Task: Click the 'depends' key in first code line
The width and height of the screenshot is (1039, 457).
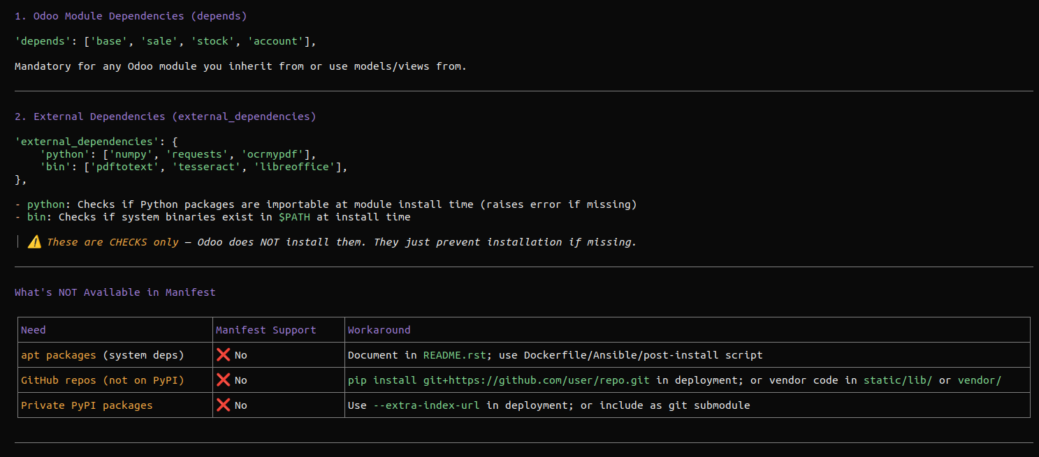Action: pyautogui.click(x=43, y=41)
